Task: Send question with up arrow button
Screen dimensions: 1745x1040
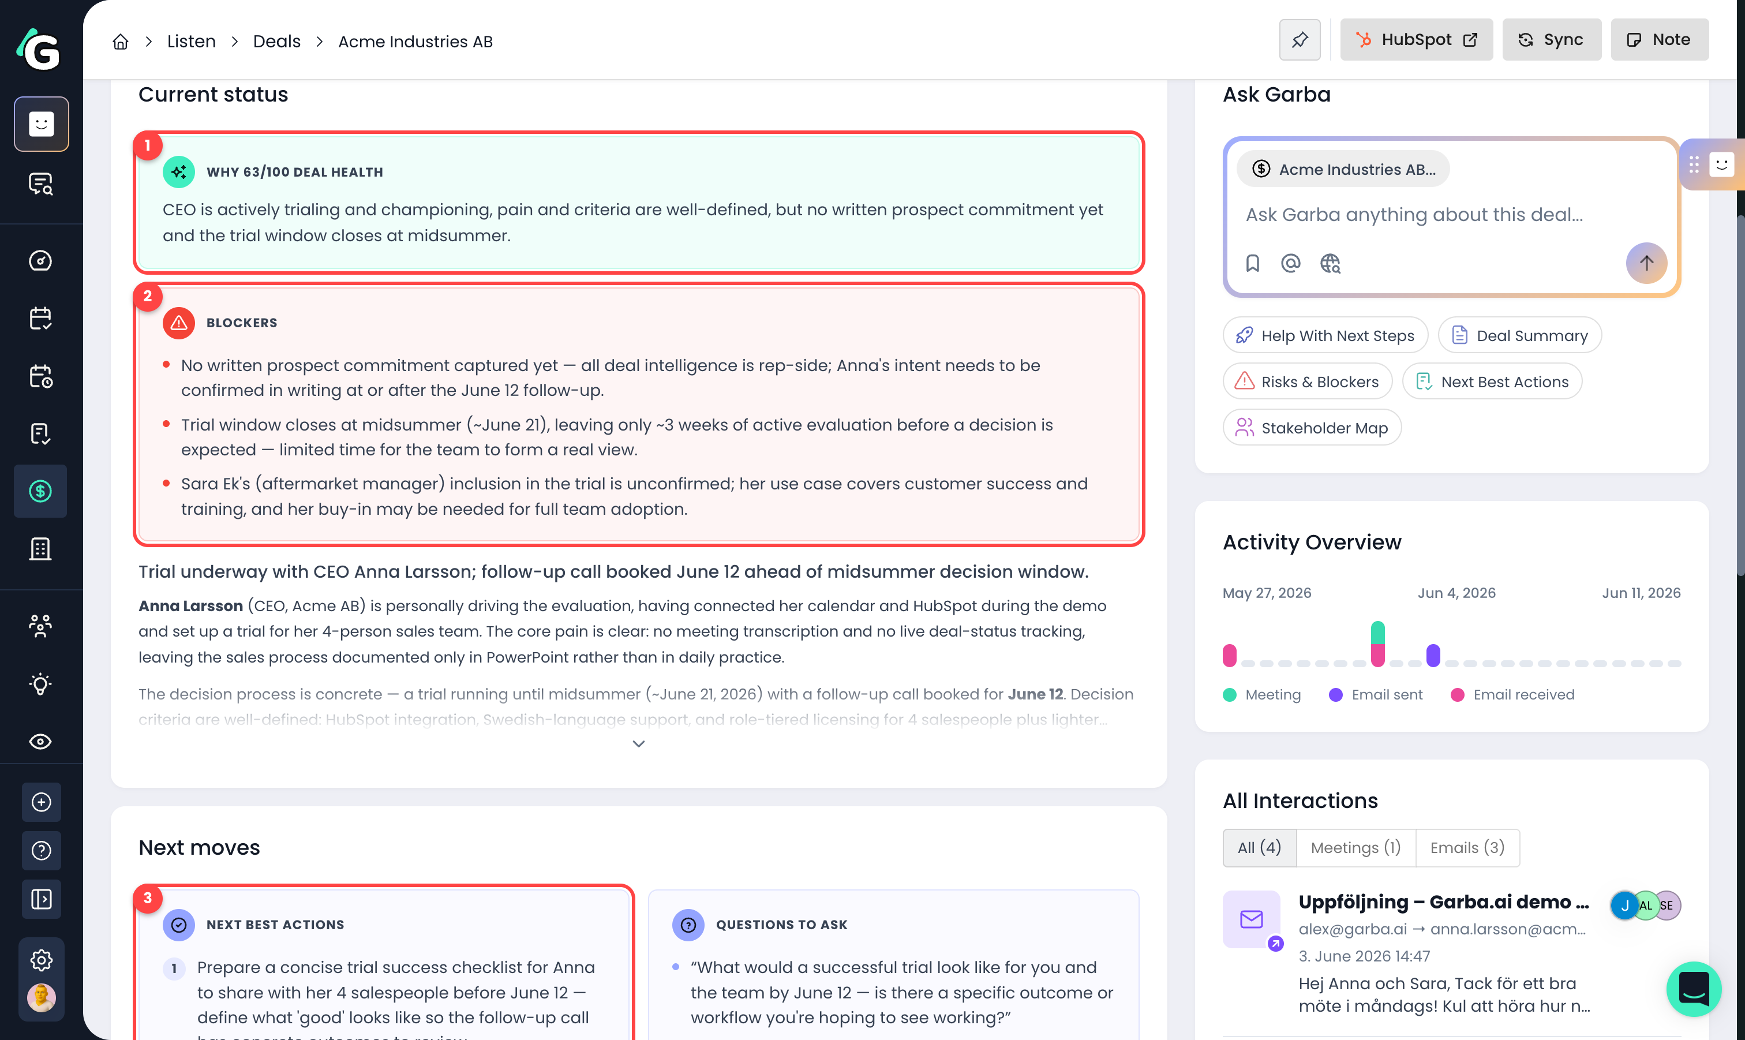Action: (x=1646, y=264)
